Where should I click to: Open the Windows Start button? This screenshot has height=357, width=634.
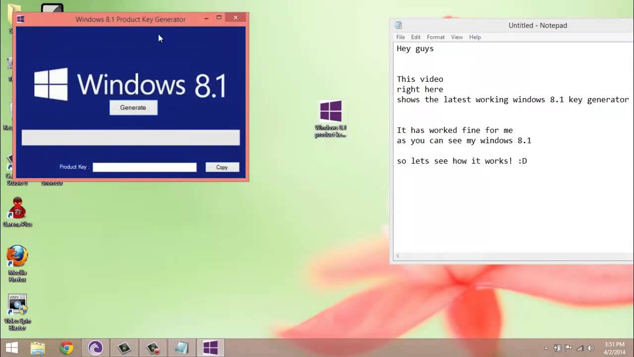tap(12, 348)
